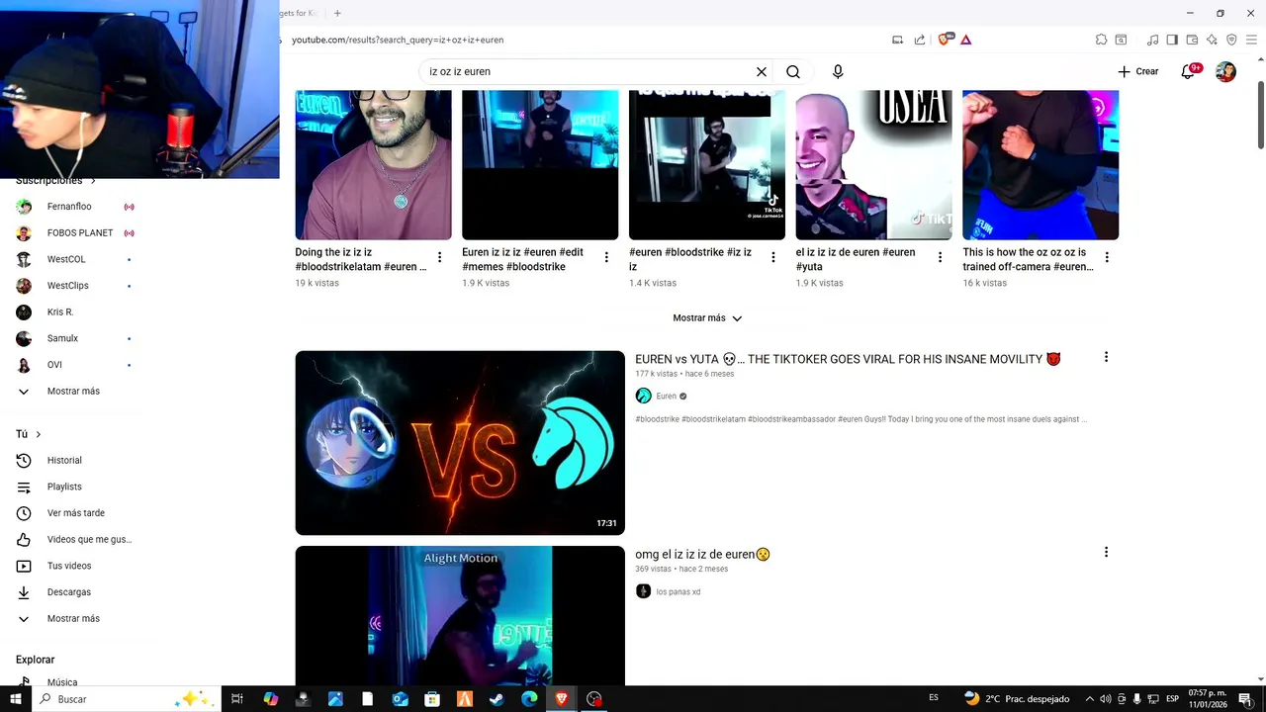
Task: Open options menu for 'omg el iz iz iz' video
Action: [x=1106, y=552]
